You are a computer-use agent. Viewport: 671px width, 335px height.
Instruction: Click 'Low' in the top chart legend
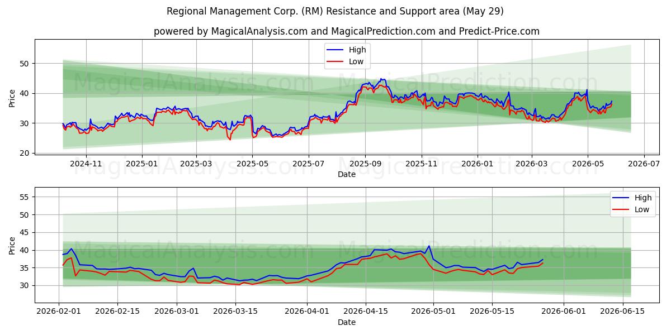click(356, 61)
